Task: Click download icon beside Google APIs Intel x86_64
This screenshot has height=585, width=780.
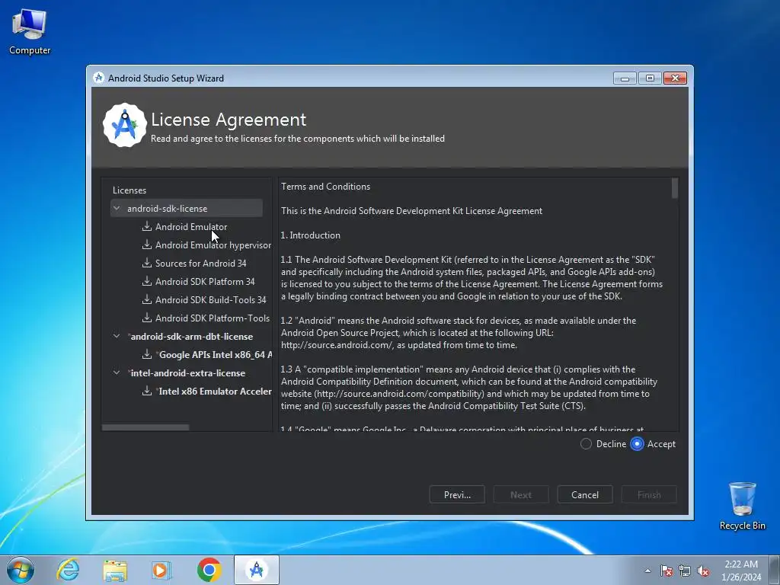Action: click(147, 354)
